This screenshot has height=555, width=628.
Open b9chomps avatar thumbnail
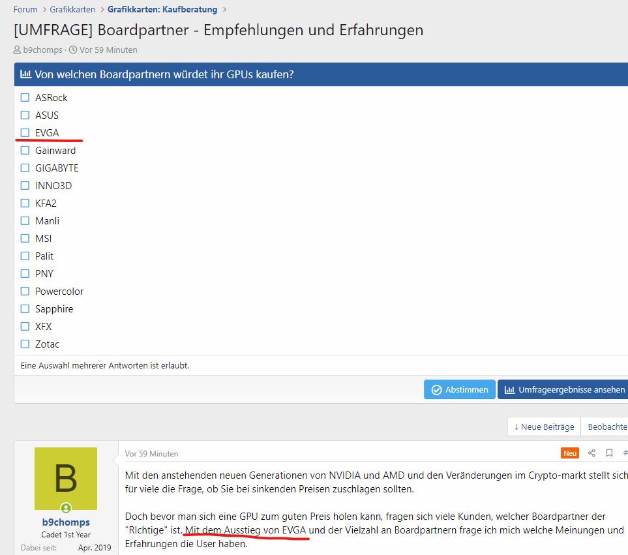(x=66, y=479)
